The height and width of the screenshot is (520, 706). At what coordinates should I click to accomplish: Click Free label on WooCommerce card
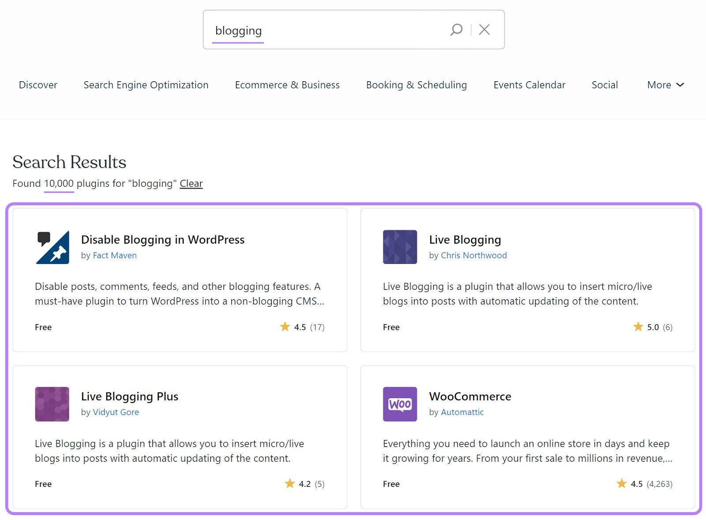click(391, 484)
